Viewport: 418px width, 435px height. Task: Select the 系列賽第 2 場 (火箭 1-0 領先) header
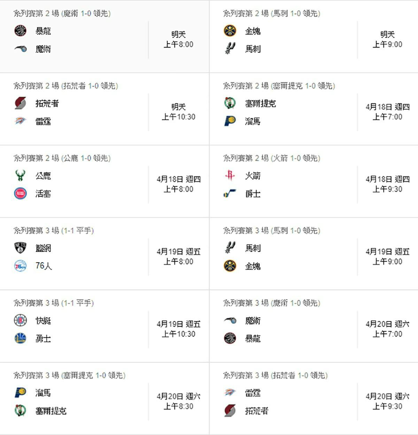(x=272, y=158)
